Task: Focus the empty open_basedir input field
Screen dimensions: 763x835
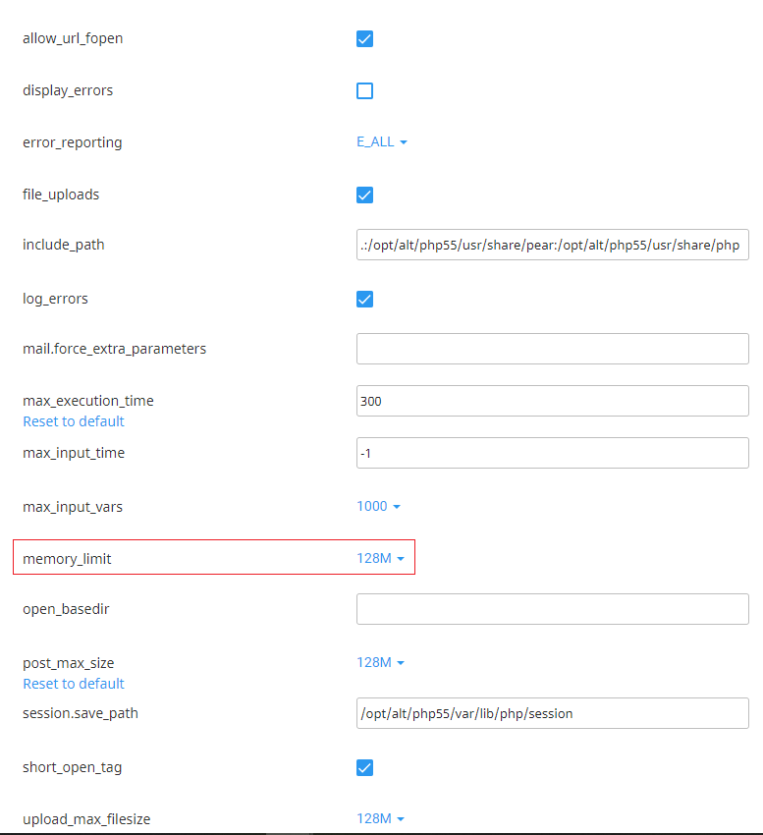Action: (x=553, y=609)
